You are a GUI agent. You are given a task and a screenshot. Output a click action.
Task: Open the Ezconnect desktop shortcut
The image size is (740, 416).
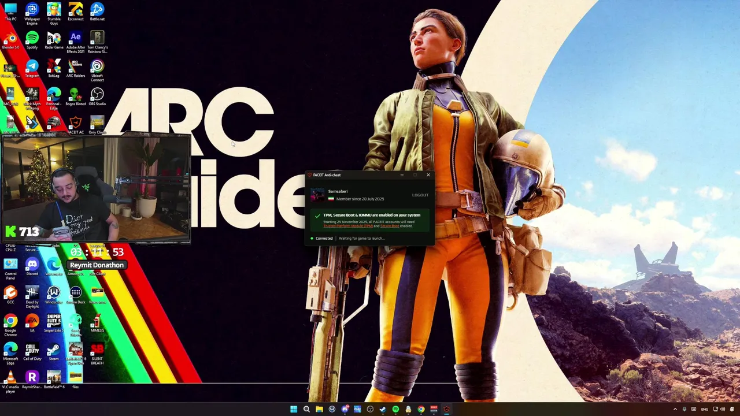(75, 12)
